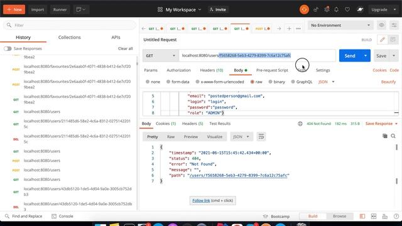Open the No Environment dropdown
Image resolution: width=402 pixels, height=226 pixels.
[x=340, y=25]
